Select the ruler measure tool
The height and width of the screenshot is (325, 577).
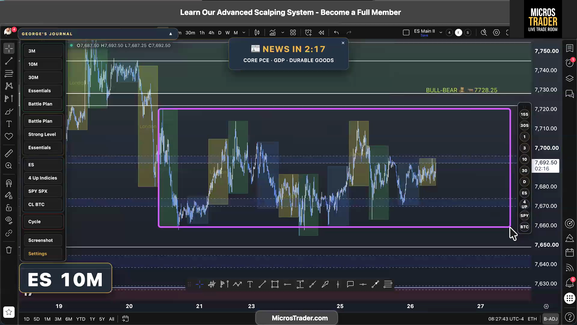(9, 153)
